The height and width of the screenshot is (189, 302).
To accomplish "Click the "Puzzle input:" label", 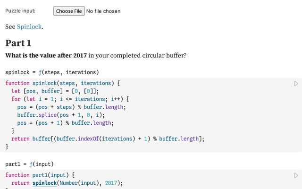I will point(20,11).
